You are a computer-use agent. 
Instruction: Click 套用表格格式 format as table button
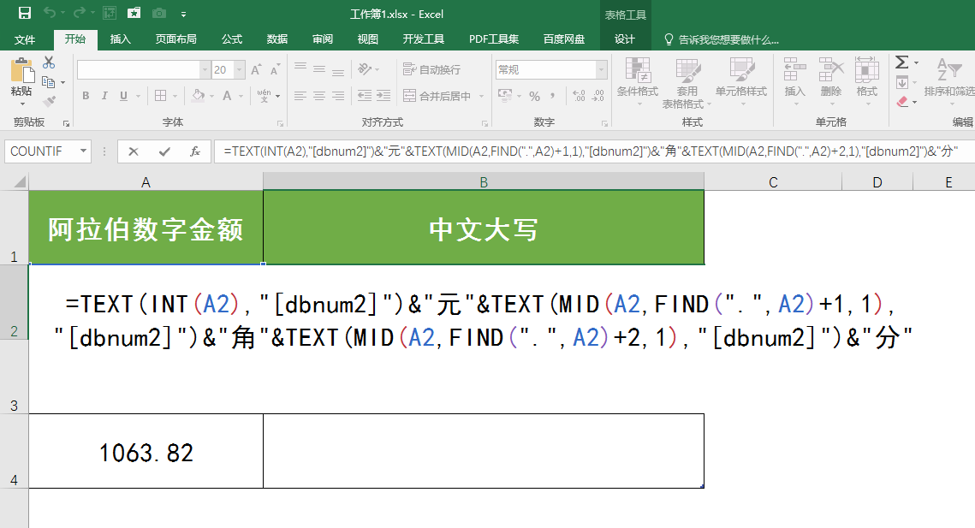[x=687, y=83]
